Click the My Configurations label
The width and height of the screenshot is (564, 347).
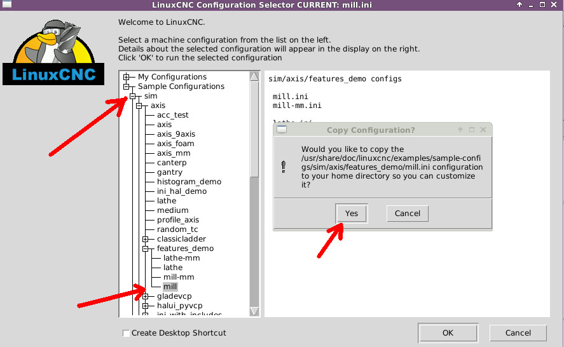click(172, 77)
